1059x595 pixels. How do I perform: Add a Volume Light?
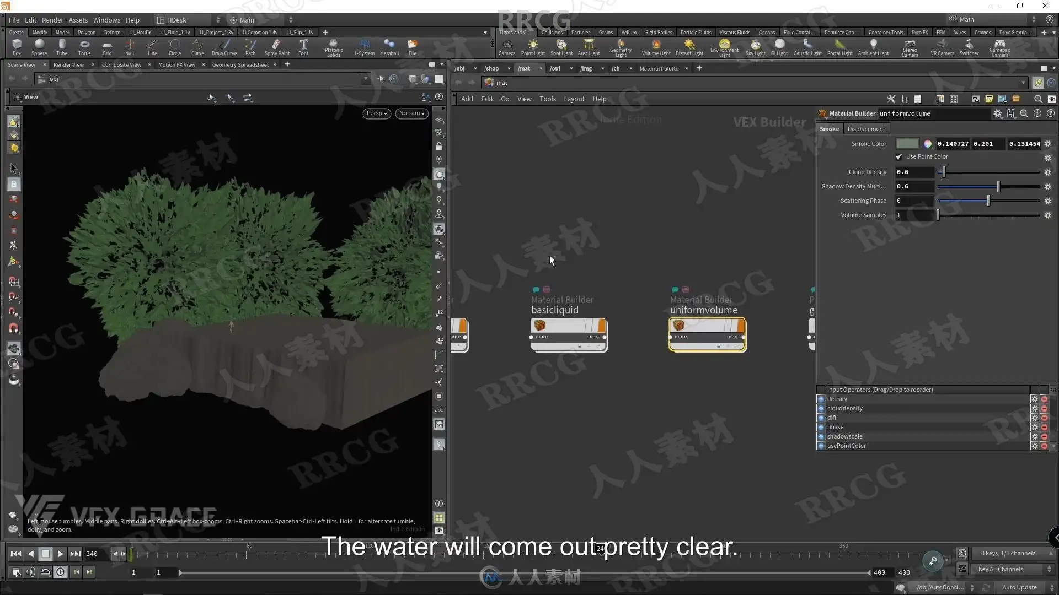[656, 47]
